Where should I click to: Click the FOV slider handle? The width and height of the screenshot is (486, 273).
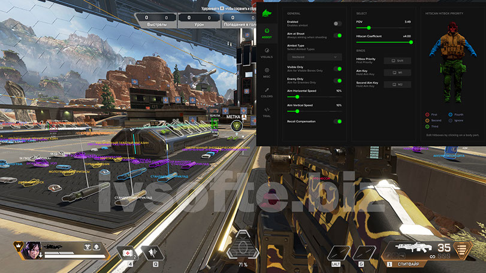[x=368, y=28]
